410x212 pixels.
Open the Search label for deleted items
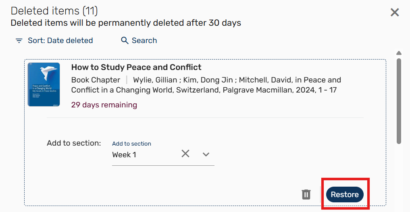click(144, 41)
